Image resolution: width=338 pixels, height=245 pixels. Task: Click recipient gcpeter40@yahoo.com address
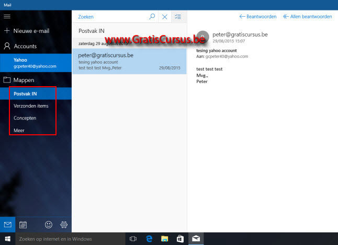[227, 56]
